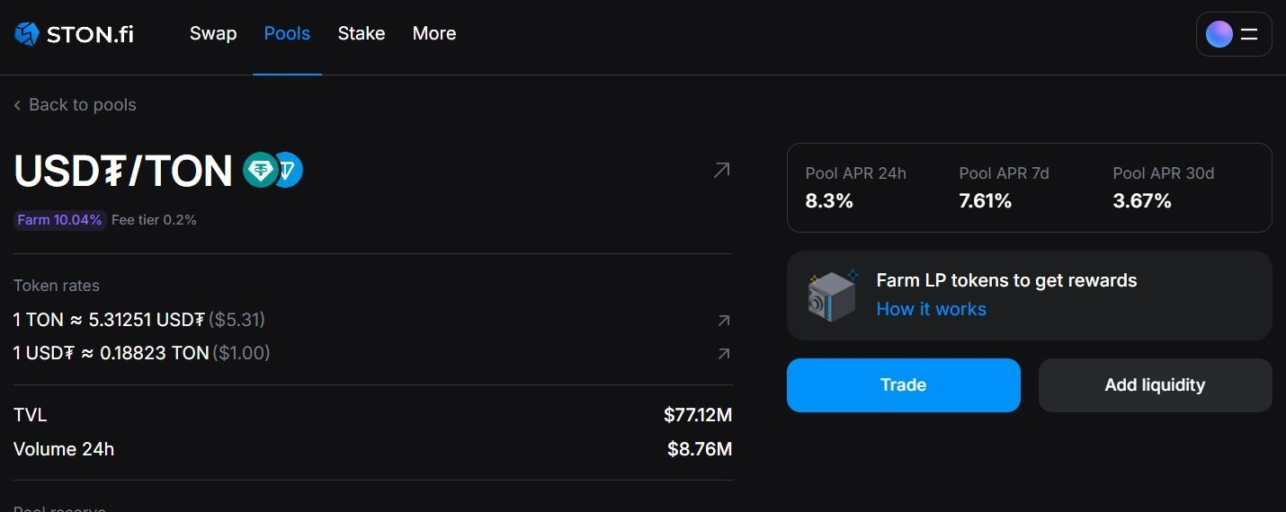Open the Swap tab
The image size is (1286, 512).
pyautogui.click(x=213, y=33)
